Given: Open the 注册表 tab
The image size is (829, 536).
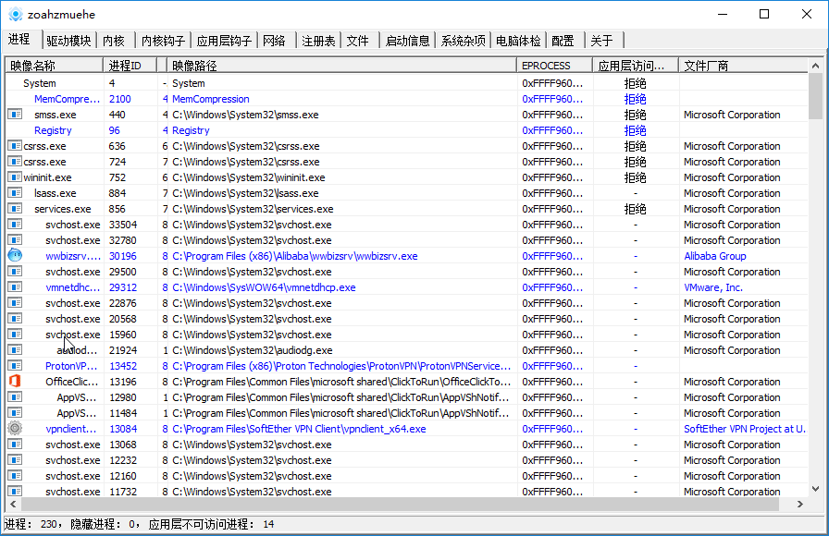Looking at the screenshot, I should coord(318,41).
